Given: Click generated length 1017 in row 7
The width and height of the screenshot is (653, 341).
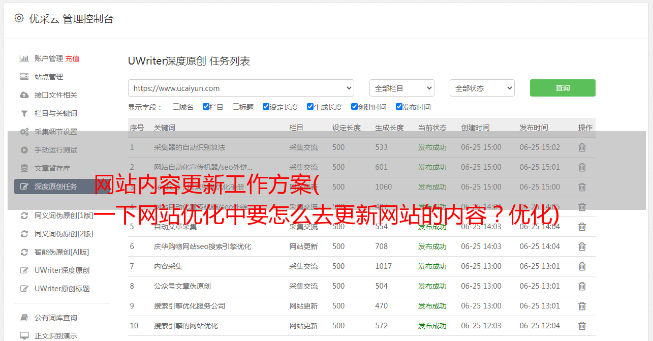Looking at the screenshot, I should pyautogui.click(x=384, y=266).
